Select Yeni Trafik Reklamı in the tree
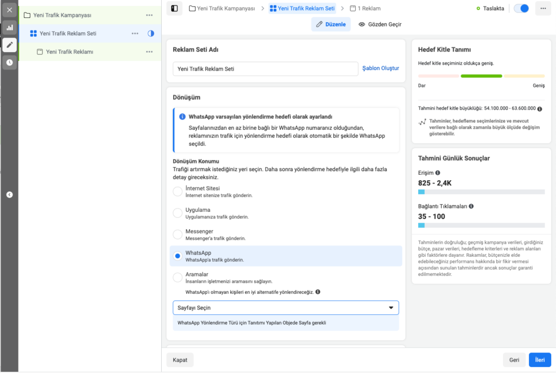Image resolution: width=556 pixels, height=373 pixels. (x=69, y=52)
